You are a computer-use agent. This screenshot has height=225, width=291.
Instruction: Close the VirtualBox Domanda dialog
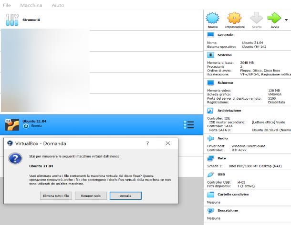(x=168, y=143)
